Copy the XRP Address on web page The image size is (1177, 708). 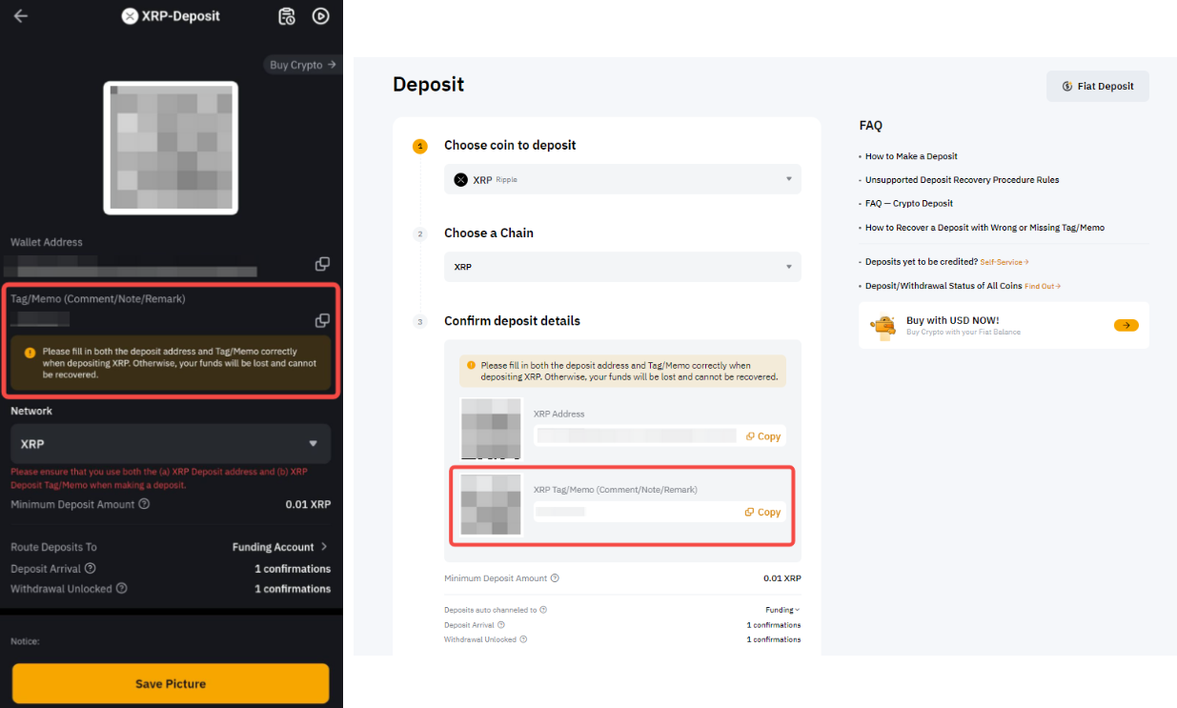click(762, 436)
